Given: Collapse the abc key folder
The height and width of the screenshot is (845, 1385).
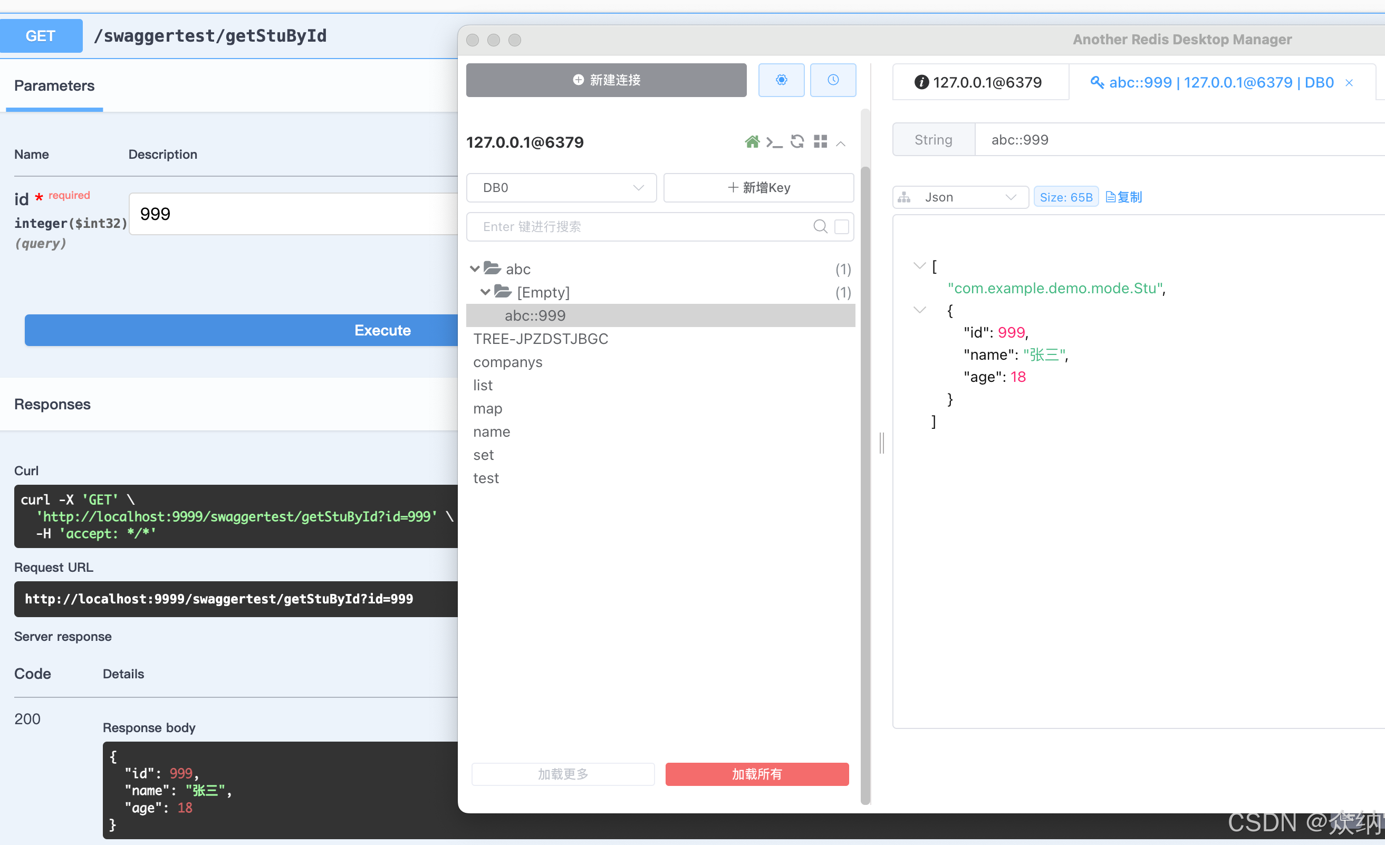Looking at the screenshot, I should click(475, 268).
